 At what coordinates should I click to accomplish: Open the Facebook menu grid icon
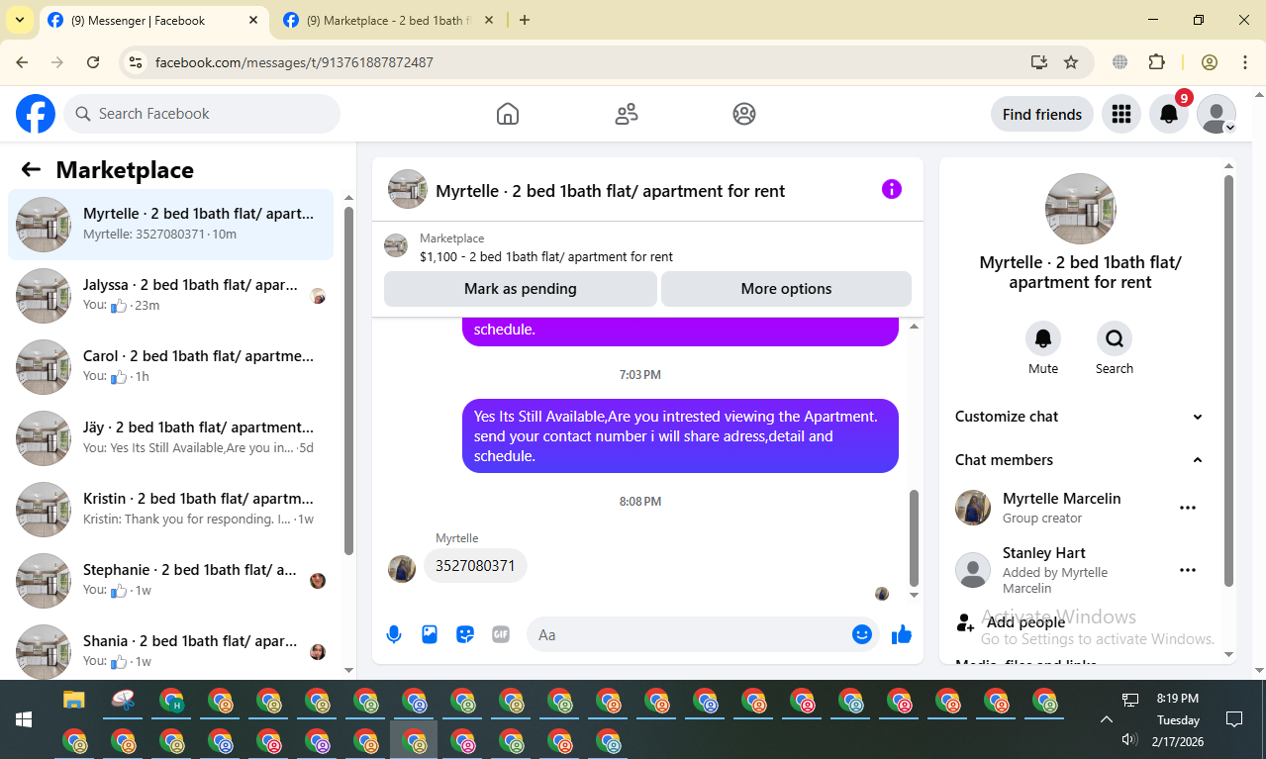1120,114
